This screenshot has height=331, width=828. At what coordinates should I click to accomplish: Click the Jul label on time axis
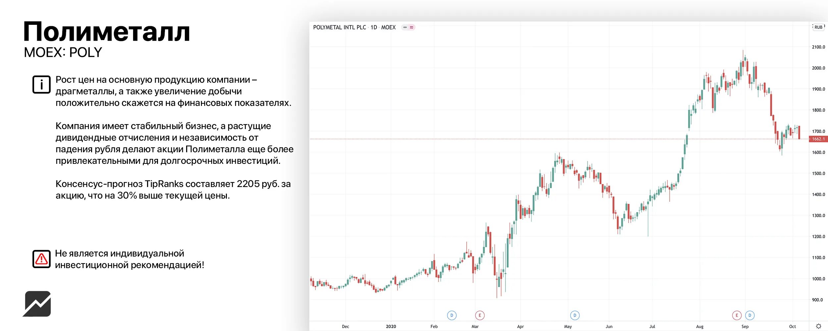[652, 326]
